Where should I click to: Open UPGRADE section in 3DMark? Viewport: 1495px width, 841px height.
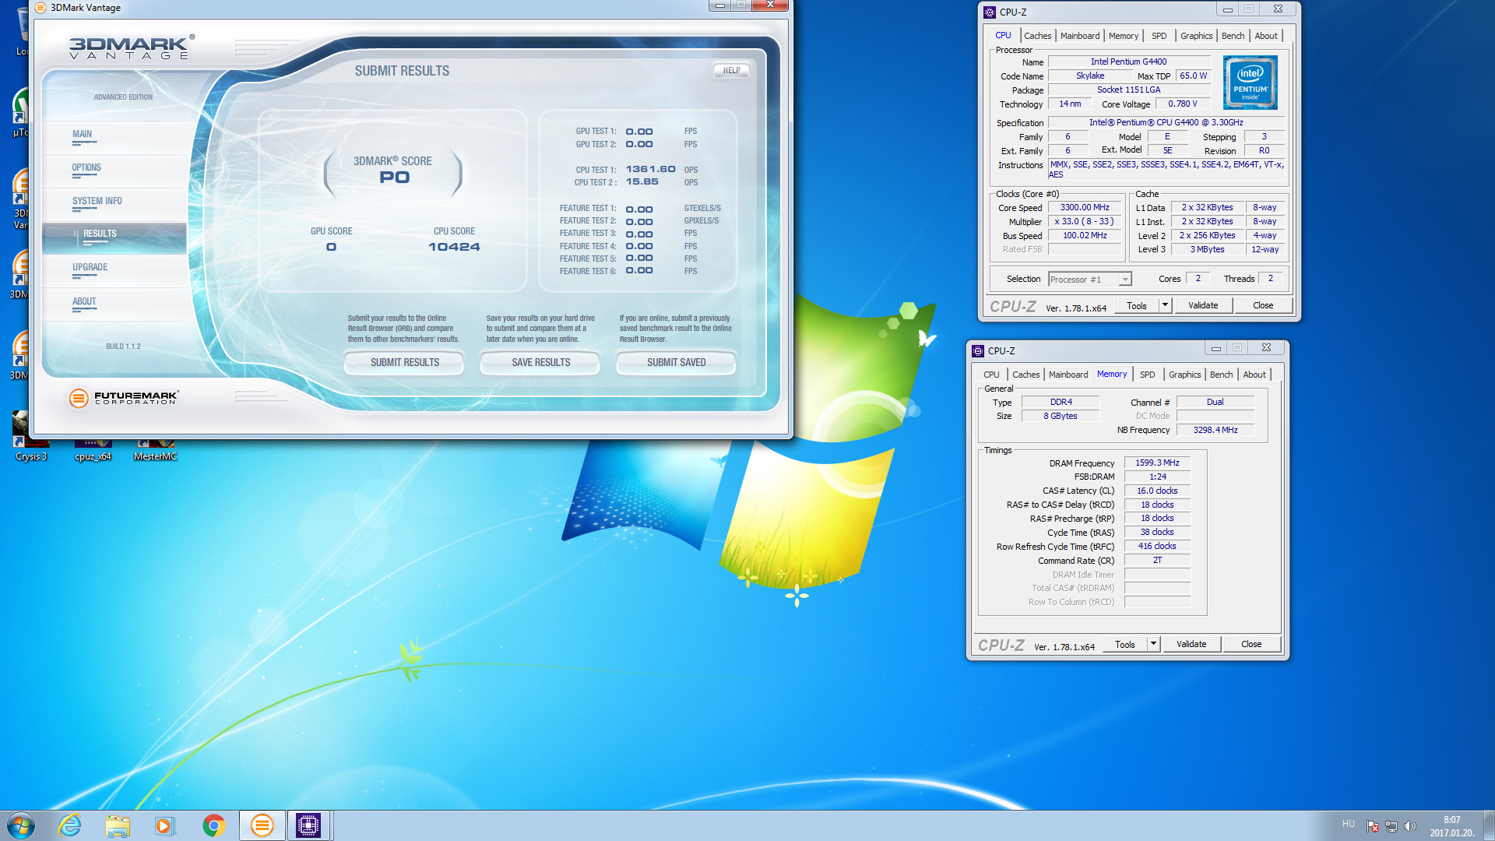coord(115,270)
